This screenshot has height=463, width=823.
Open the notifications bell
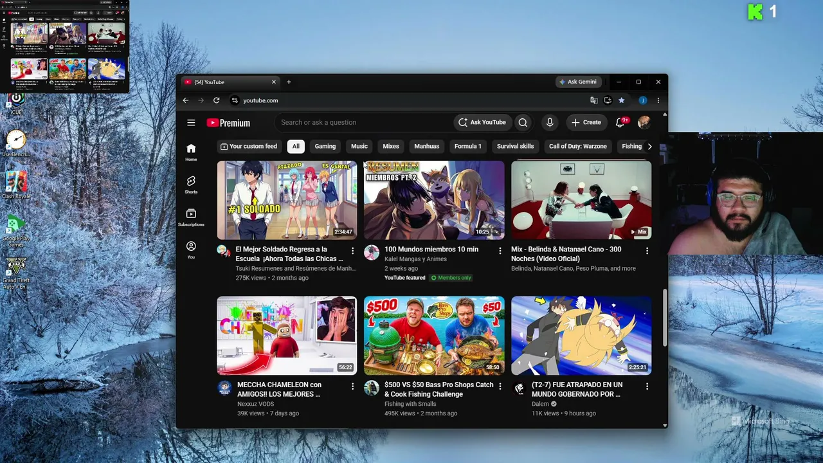click(x=620, y=122)
